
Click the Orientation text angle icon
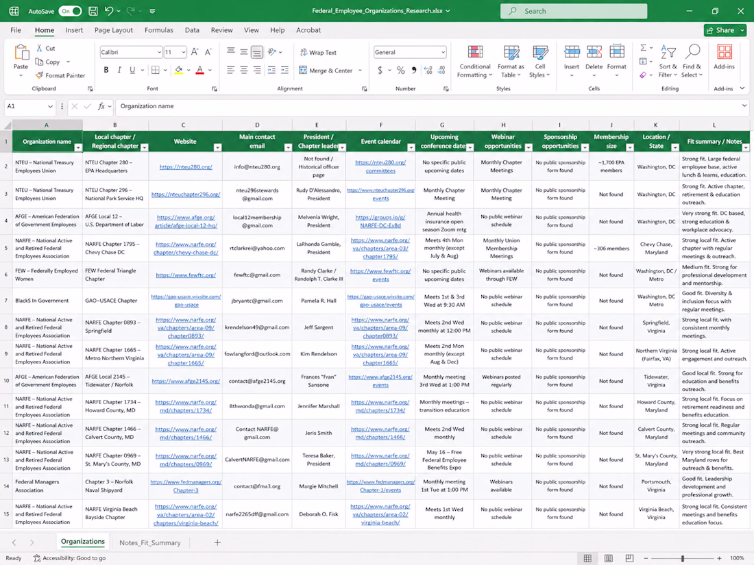tap(272, 52)
